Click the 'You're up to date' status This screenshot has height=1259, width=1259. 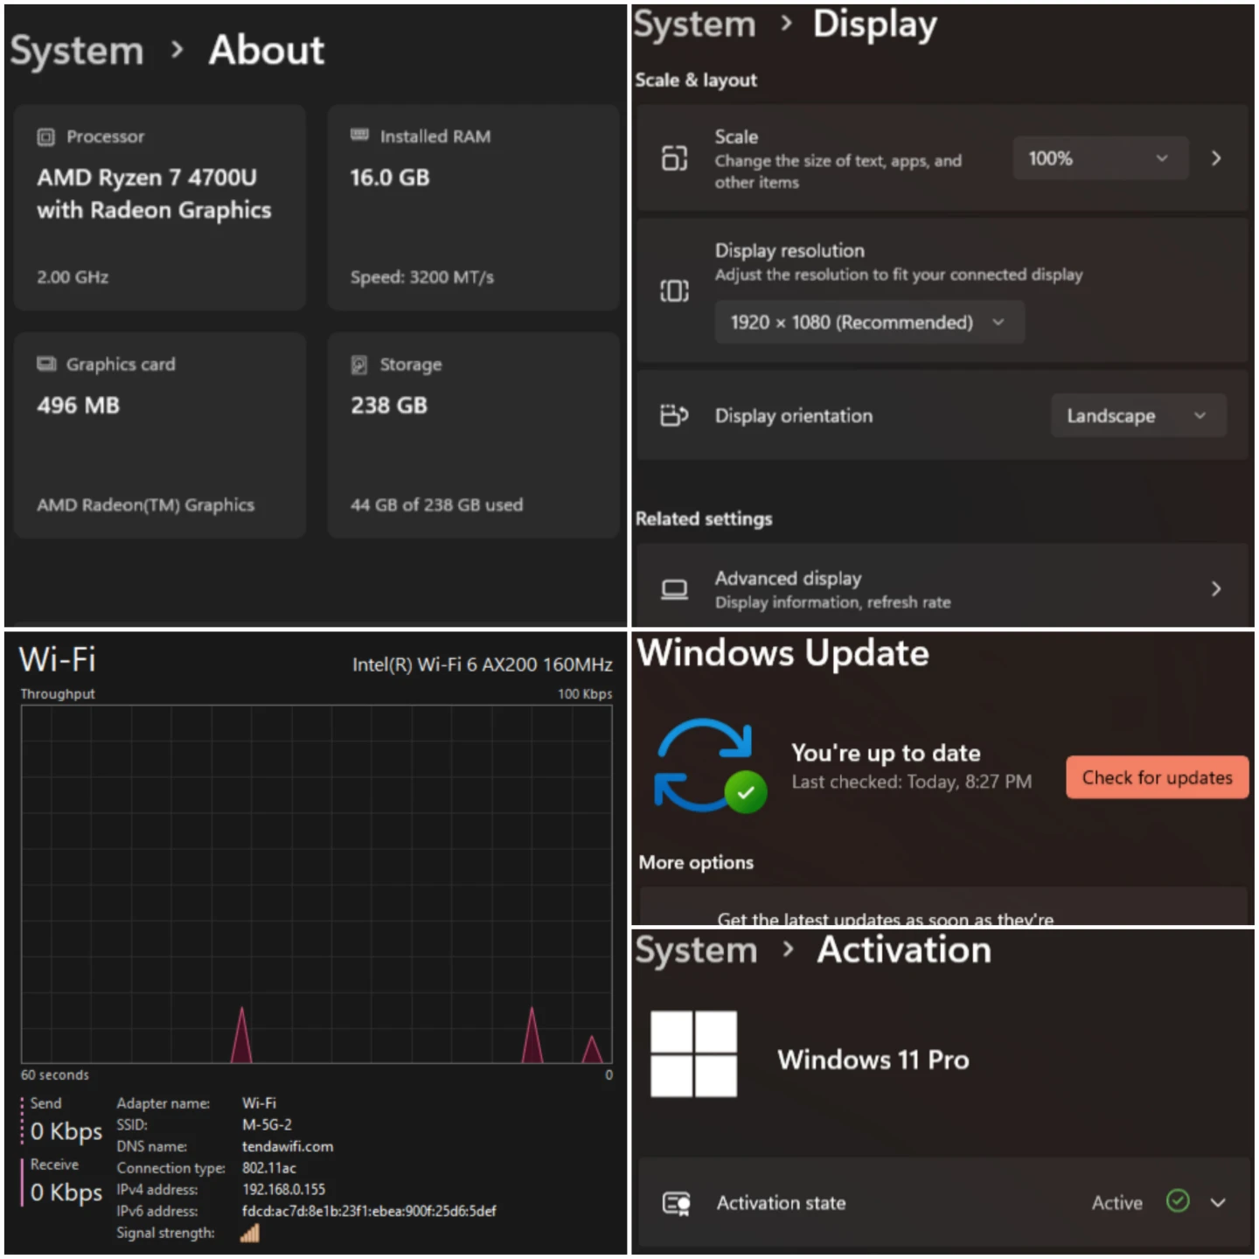tap(886, 753)
